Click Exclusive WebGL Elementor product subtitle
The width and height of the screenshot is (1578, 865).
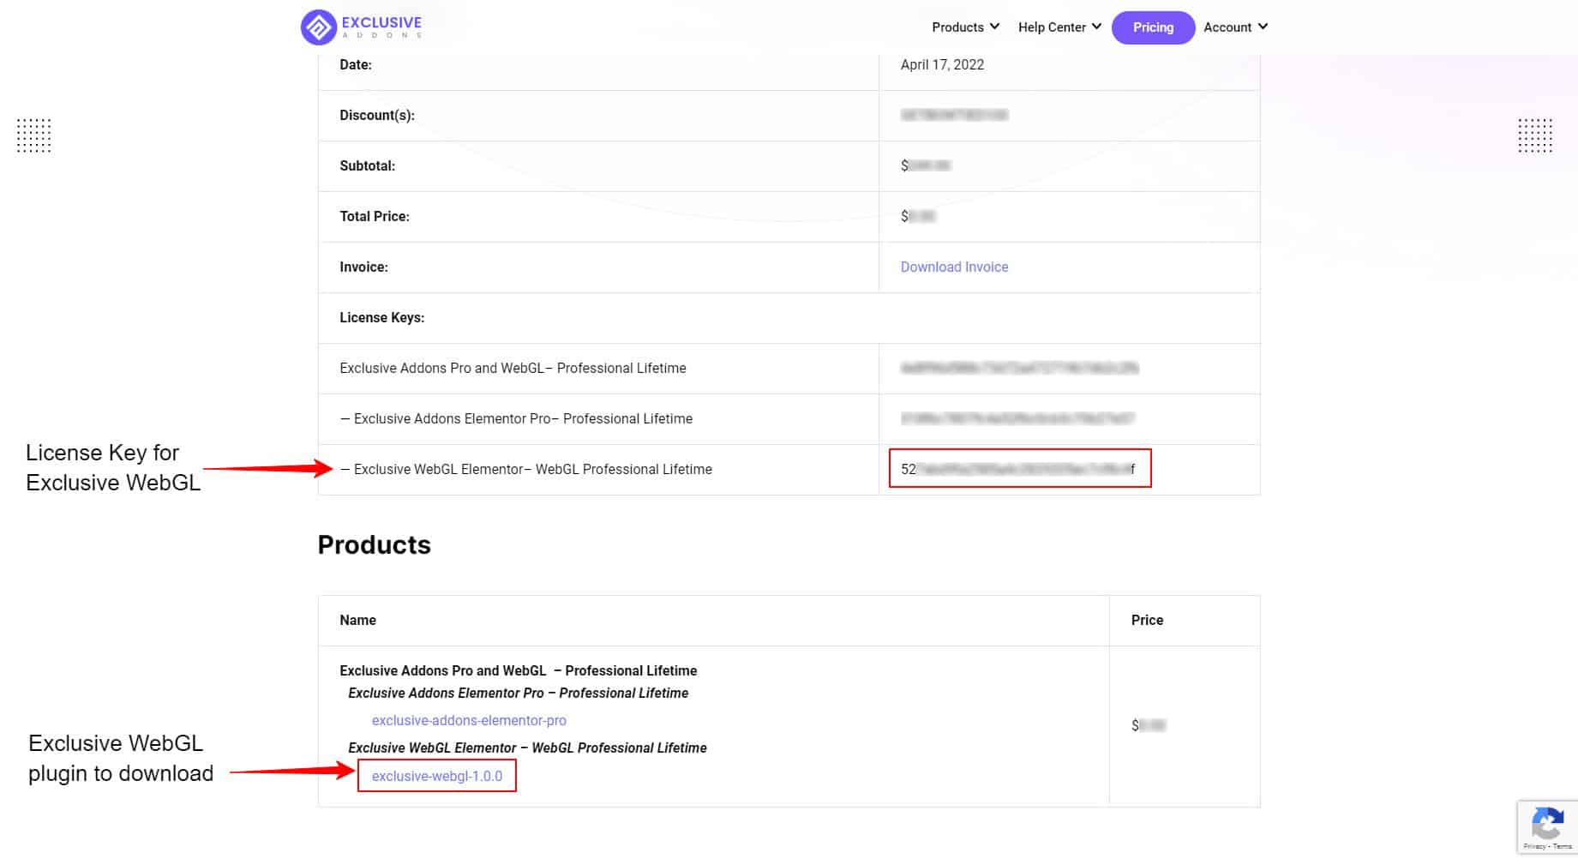[x=527, y=748]
